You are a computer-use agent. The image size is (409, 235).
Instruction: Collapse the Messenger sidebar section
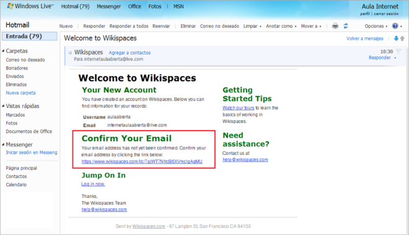(x=3, y=144)
